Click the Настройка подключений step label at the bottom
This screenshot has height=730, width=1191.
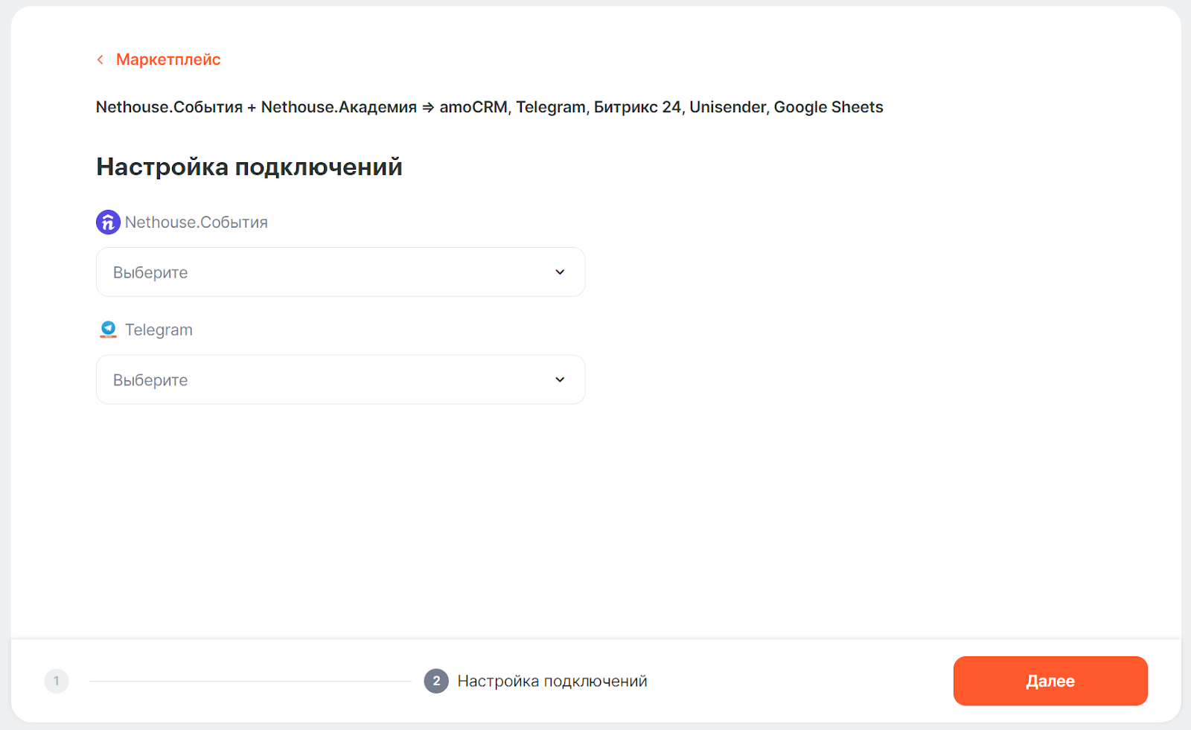pos(552,681)
